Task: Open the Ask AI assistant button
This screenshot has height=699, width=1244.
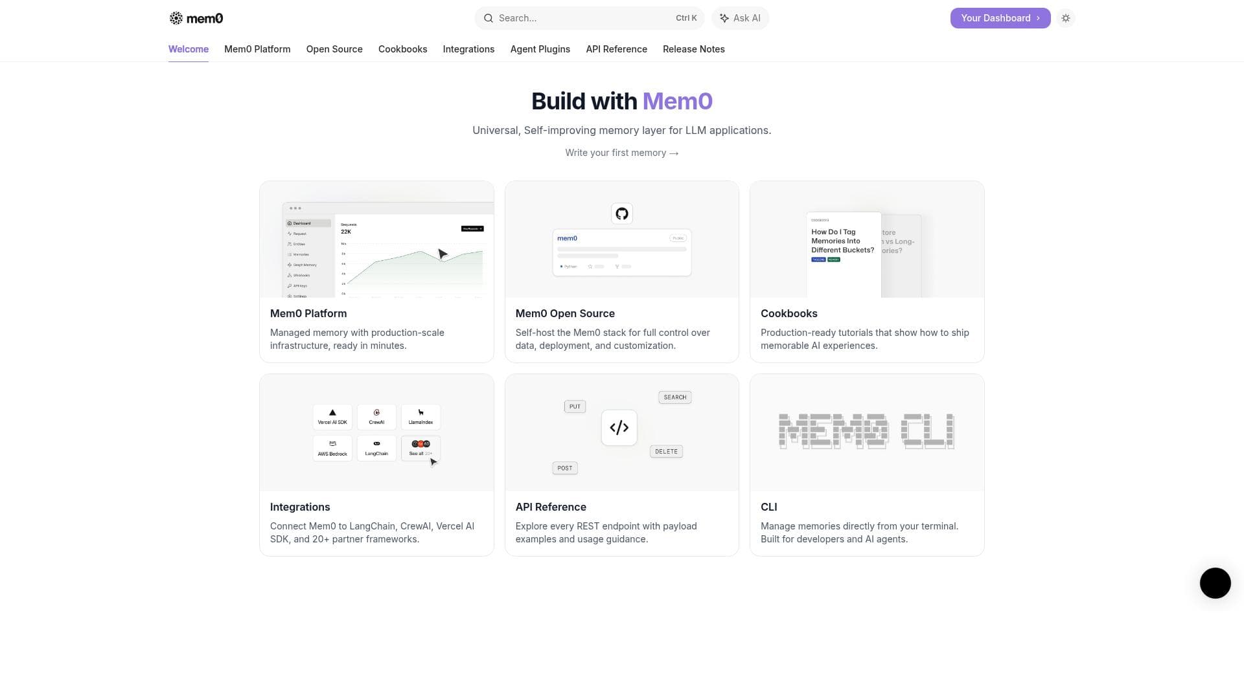Action: [x=740, y=18]
